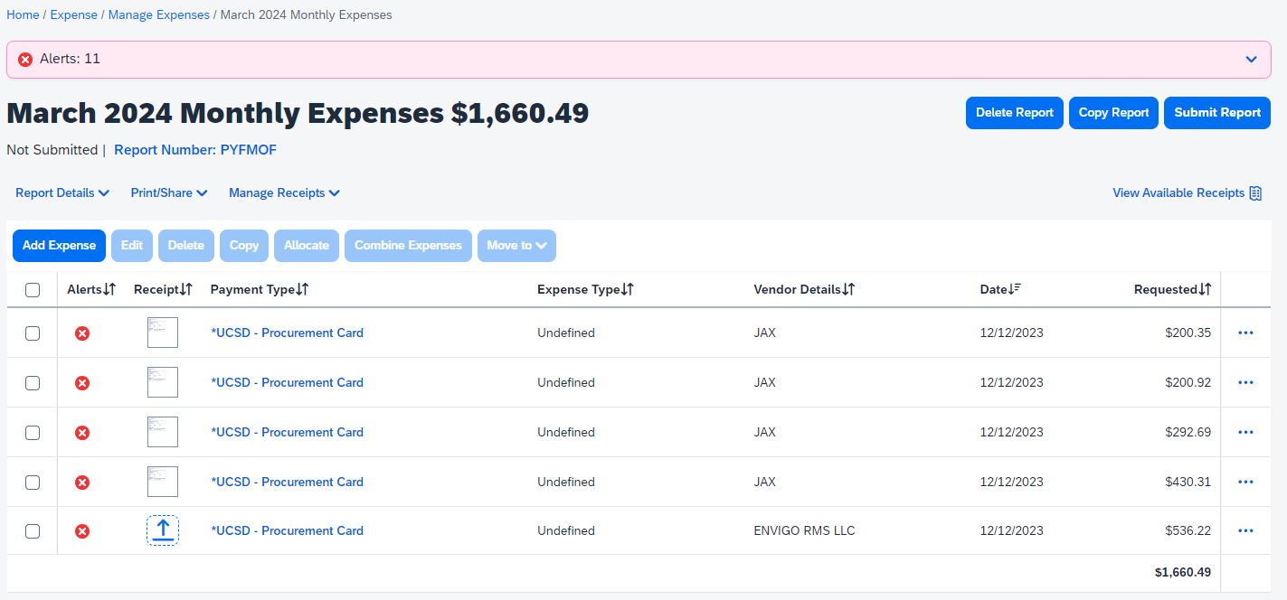Open the upload receipt icon for ENVIGO RMS LLC
This screenshot has width=1287, height=600.
click(x=163, y=530)
